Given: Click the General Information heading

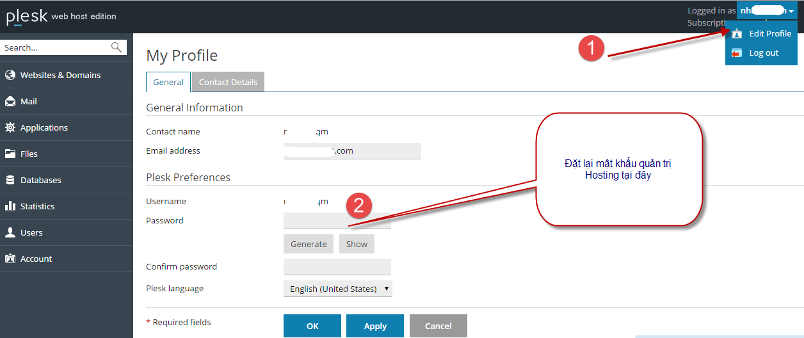Looking at the screenshot, I should [195, 108].
